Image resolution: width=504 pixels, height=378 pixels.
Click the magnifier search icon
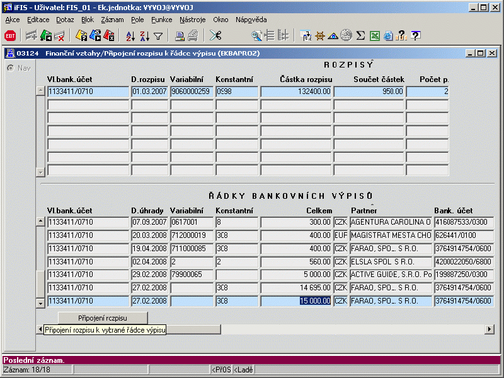click(256, 35)
